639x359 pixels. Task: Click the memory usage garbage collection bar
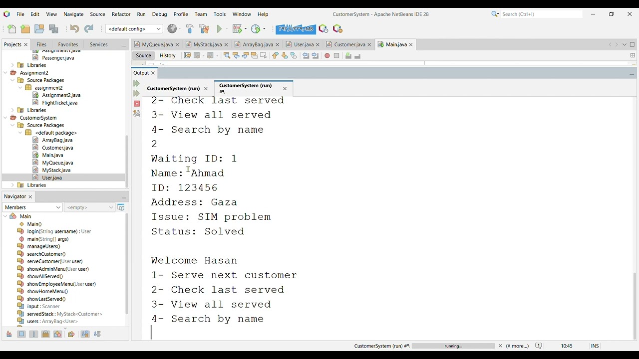pyautogui.click(x=295, y=29)
